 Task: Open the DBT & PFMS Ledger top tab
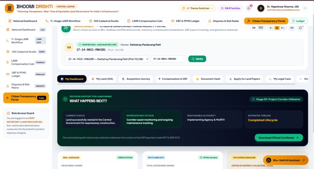pyautogui.click(x=185, y=21)
